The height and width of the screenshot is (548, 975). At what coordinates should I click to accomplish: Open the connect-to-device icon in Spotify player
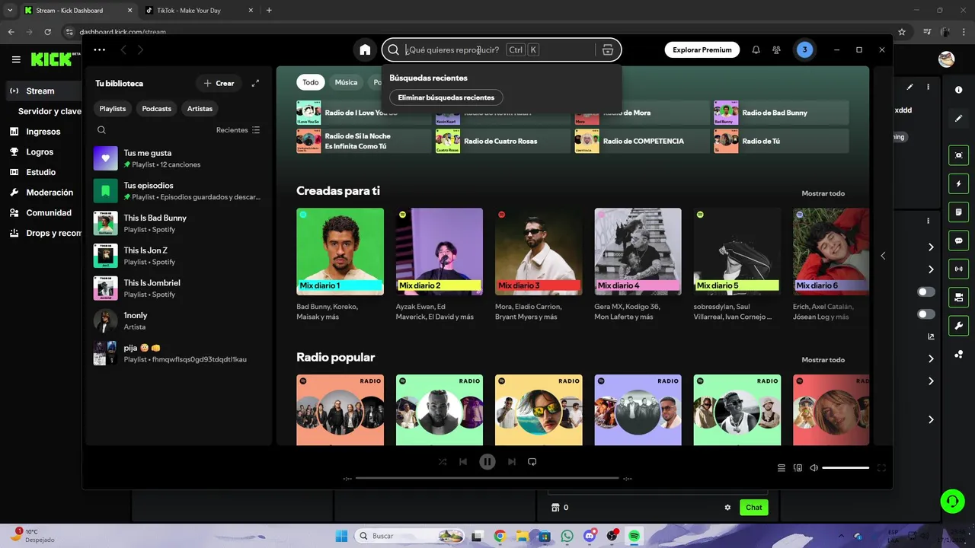pyautogui.click(x=798, y=468)
